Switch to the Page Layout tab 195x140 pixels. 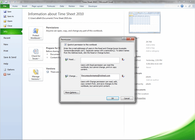[x=37, y=6]
